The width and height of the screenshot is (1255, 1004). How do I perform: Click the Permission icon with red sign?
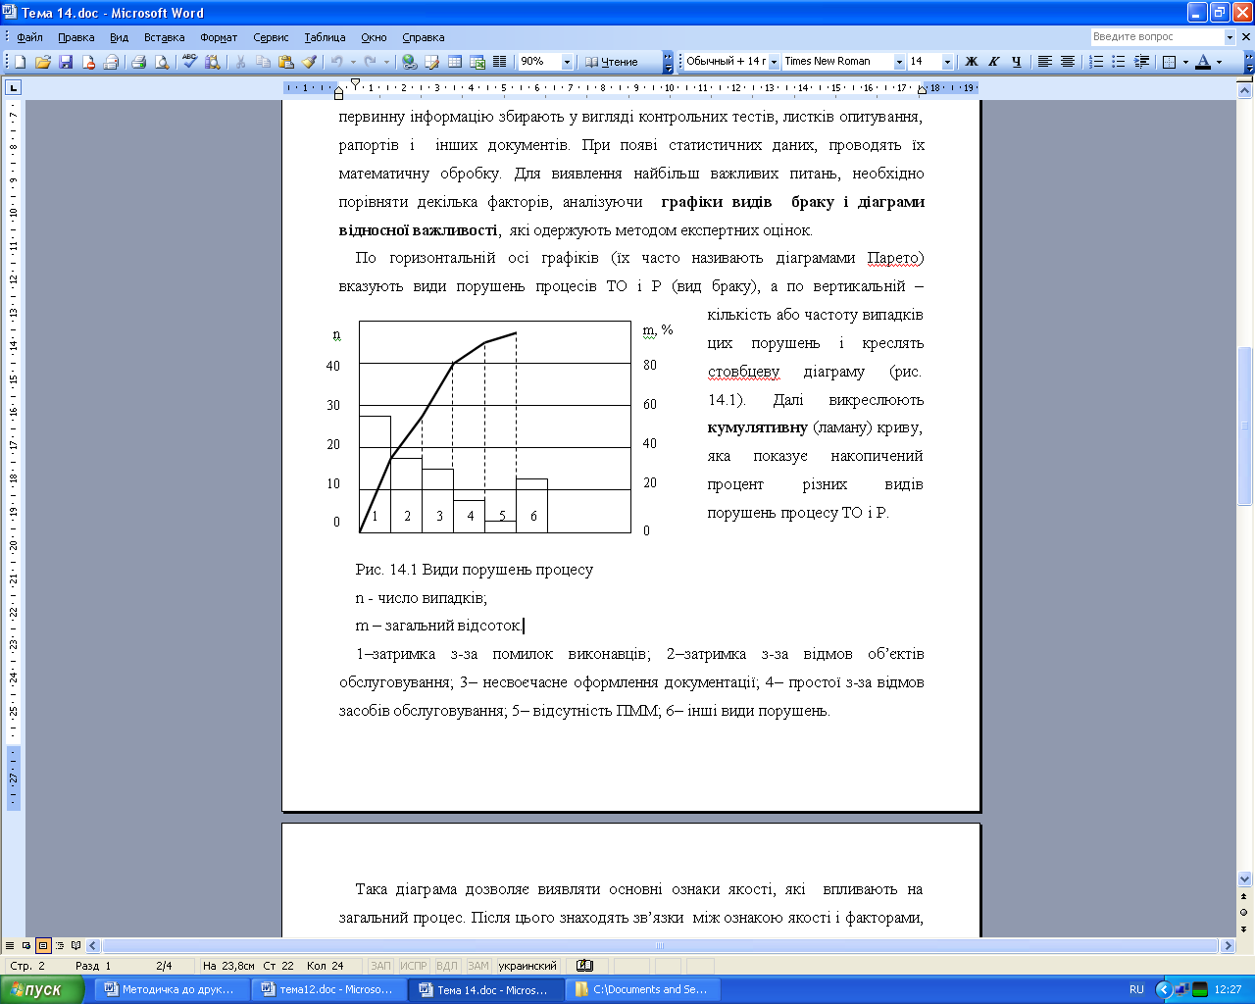[x=88, y=62]
